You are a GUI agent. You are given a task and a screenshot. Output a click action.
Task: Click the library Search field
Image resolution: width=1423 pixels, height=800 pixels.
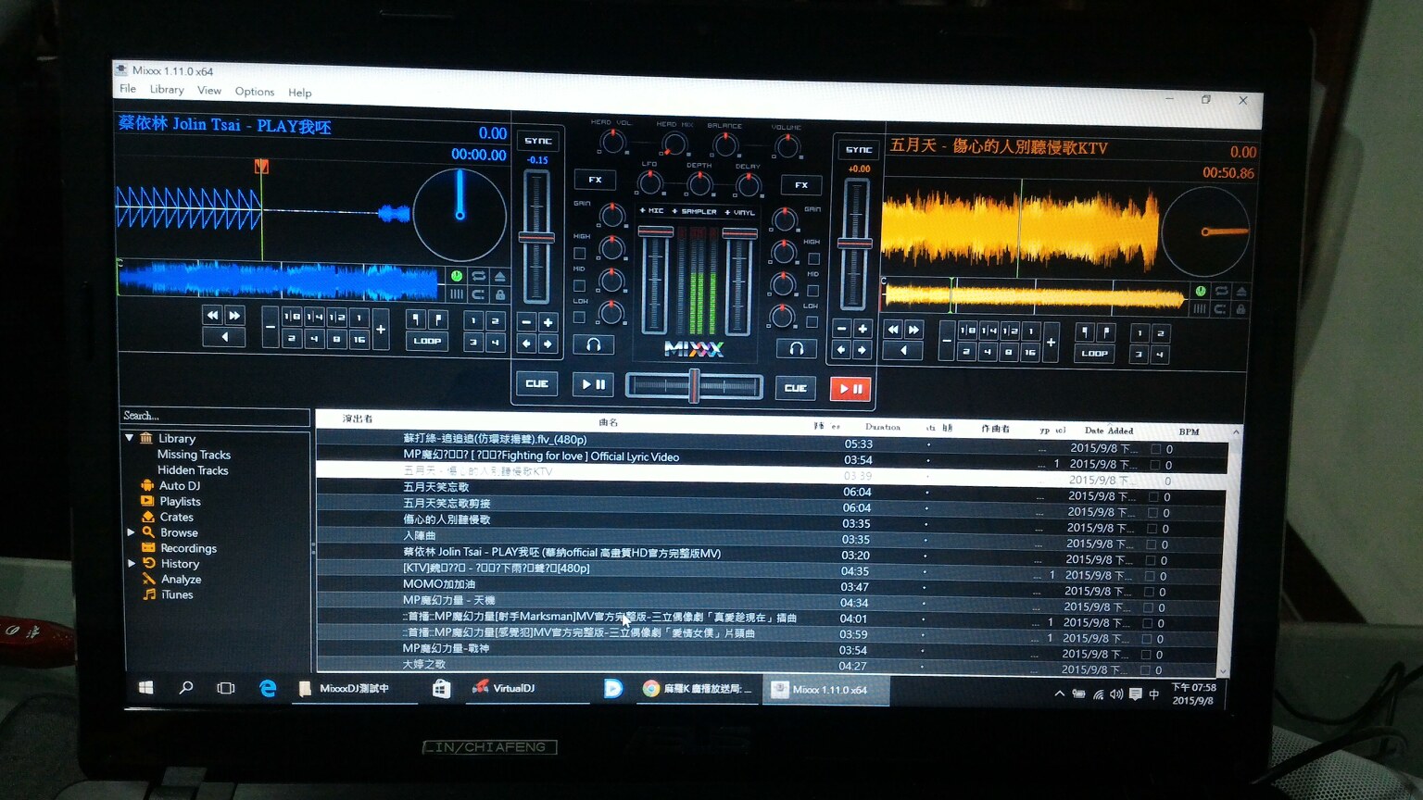pos(215,416)
